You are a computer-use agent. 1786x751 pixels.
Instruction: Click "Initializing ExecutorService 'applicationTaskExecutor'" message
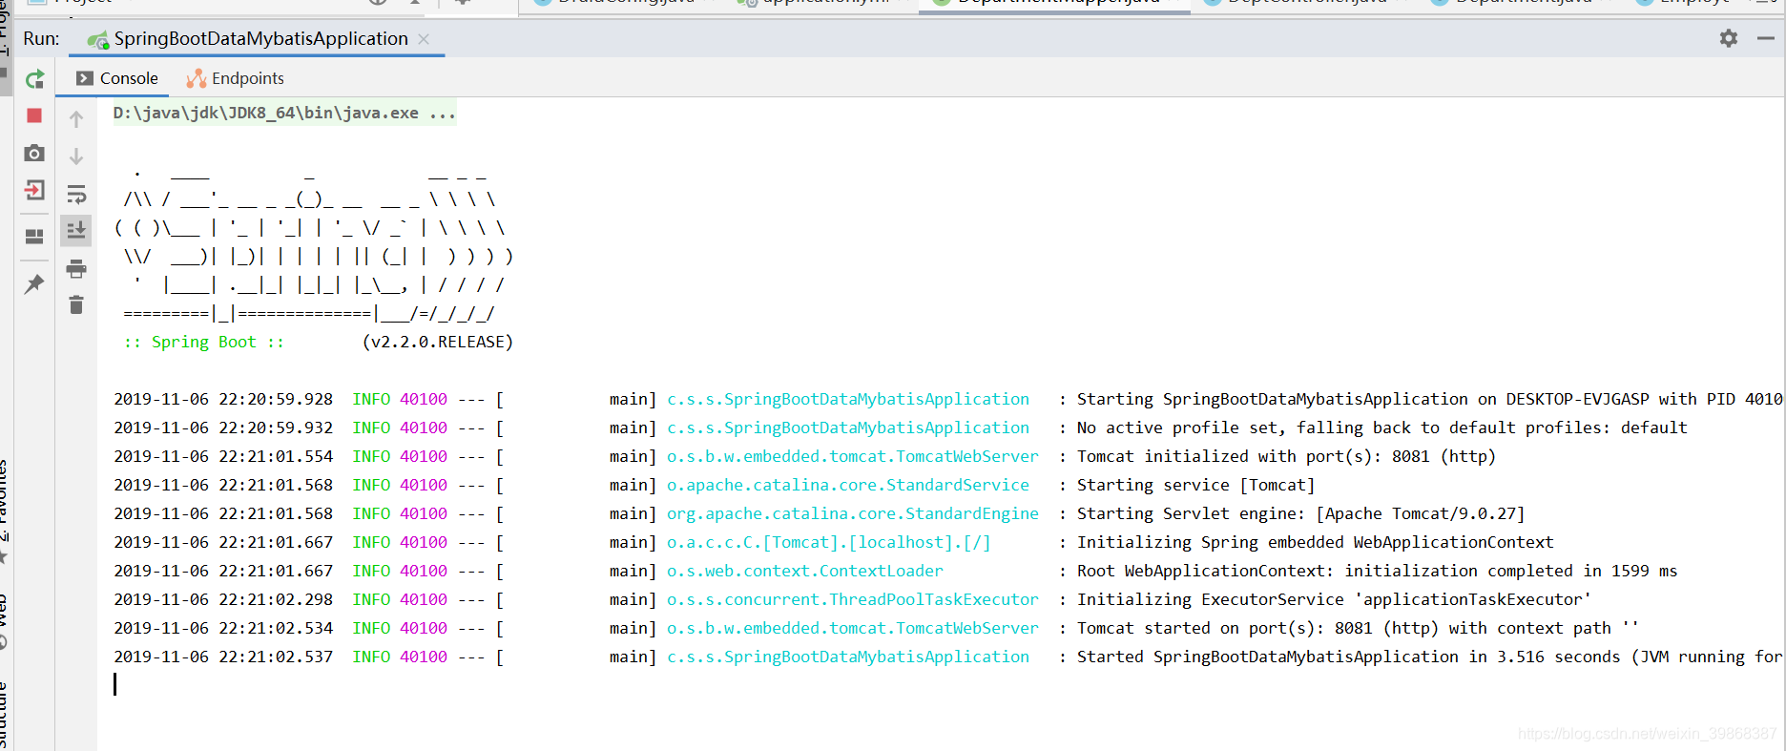[1334, 599]
